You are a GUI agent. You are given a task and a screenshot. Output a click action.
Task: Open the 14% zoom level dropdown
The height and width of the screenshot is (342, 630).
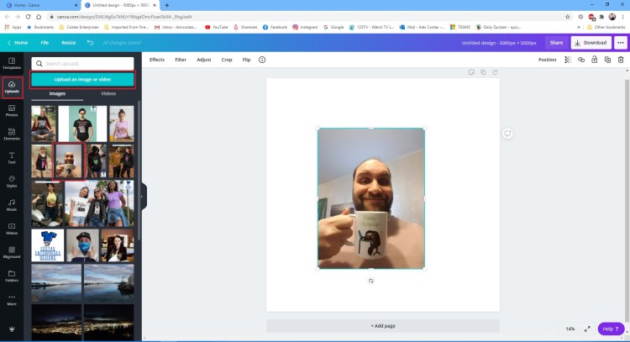[570, 329]
